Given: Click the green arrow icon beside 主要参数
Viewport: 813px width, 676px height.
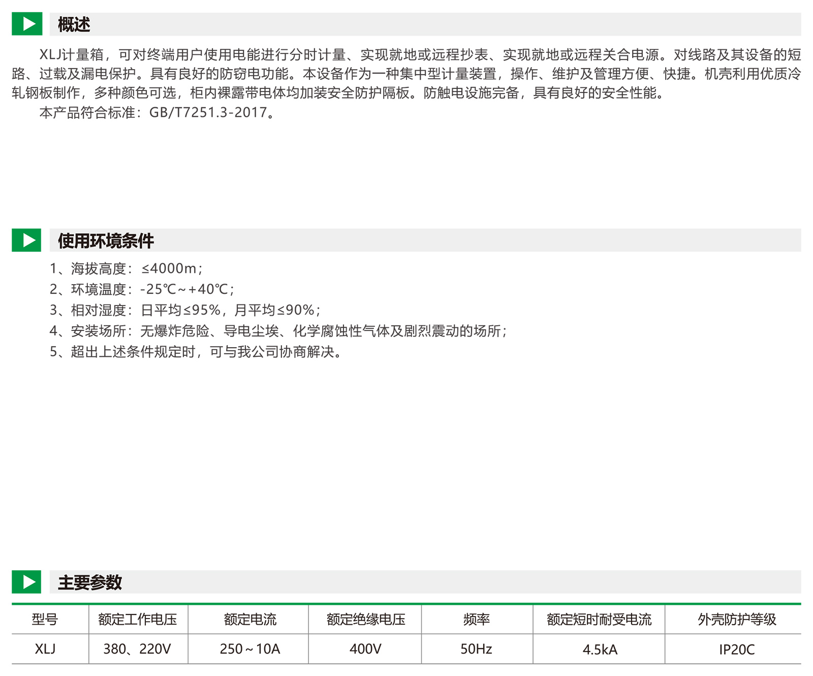Looking at the screenshot, I should (x=26, y=582).
